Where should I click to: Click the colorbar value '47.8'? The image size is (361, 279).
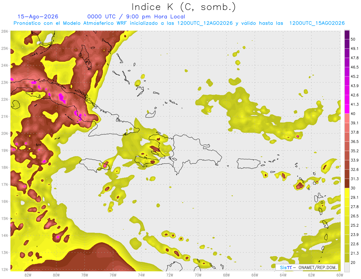(355, 58)
